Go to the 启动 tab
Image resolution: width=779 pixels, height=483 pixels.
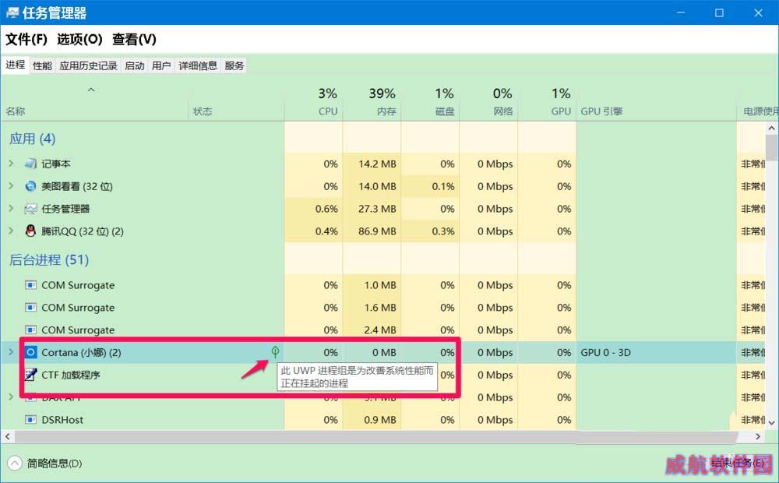(134, 65)
